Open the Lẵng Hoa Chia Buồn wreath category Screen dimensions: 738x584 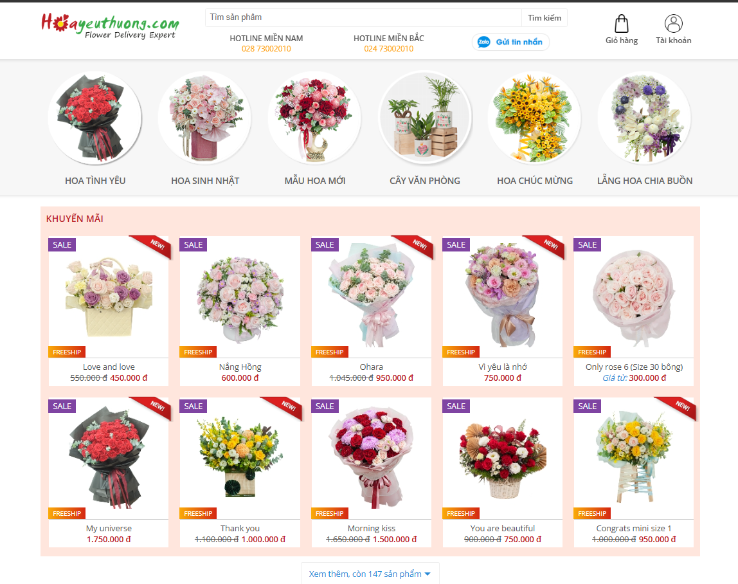click(x=645, y=118)
